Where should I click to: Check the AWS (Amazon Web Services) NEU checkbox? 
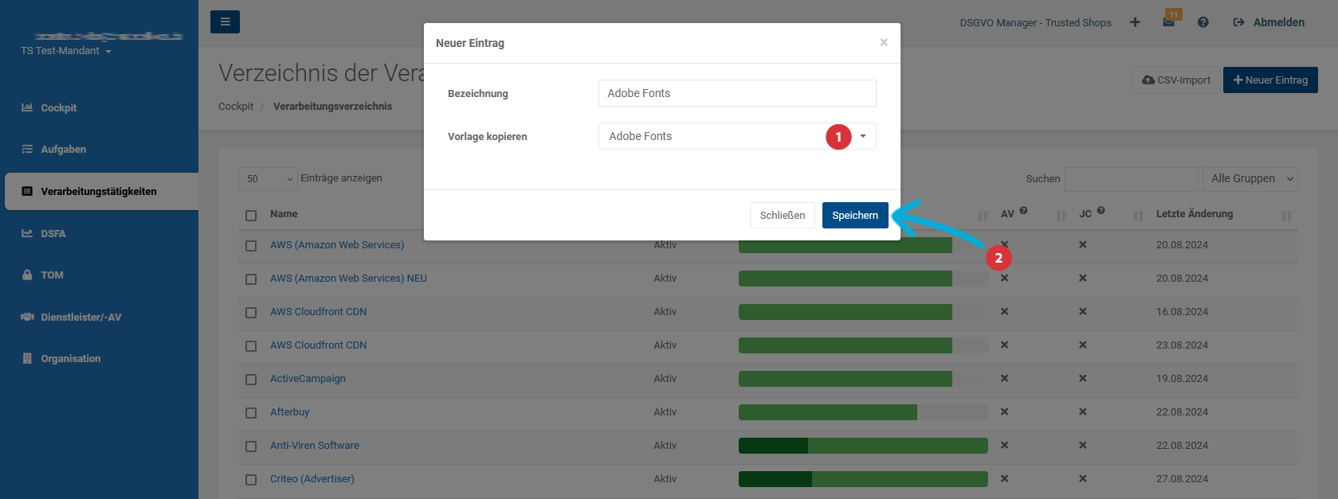251,279
